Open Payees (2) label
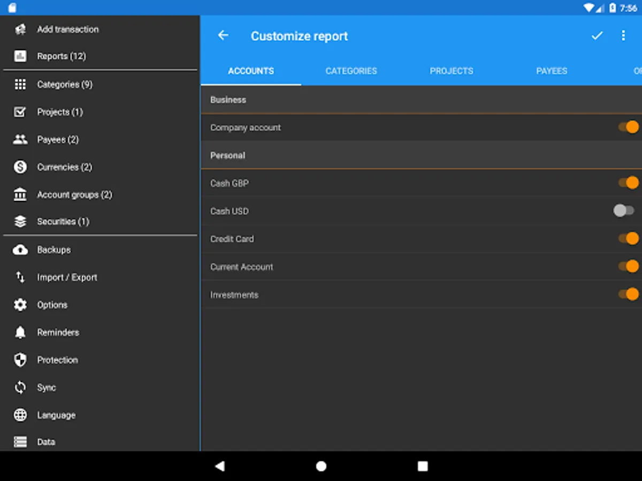This screenshot has width=642, height=481. [x=58, y=139]
